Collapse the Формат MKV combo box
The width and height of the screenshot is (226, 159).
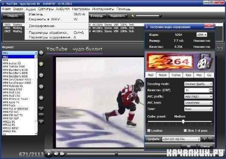coord(20,53)
